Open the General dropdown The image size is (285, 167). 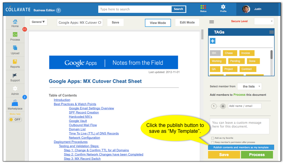(38, 22)
